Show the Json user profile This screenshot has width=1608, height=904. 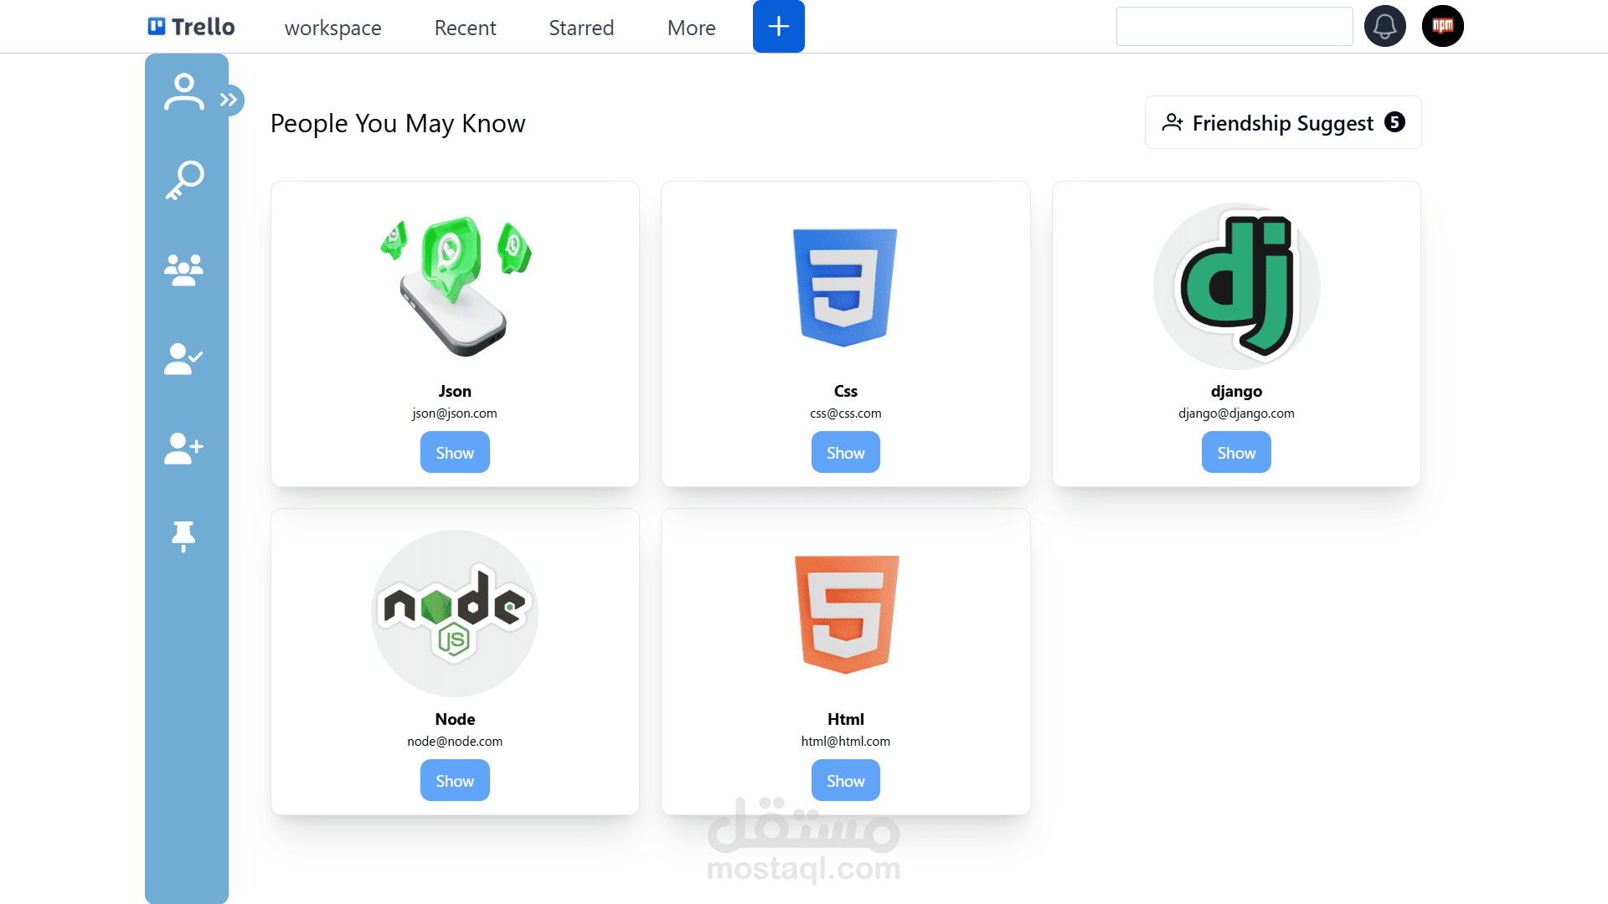click(x=455, y=453)
